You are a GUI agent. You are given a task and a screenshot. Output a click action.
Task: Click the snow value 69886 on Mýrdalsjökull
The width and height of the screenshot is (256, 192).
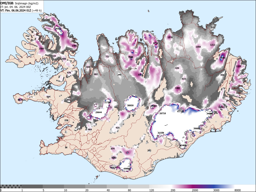pyautogui.click(x=127, y=169)
